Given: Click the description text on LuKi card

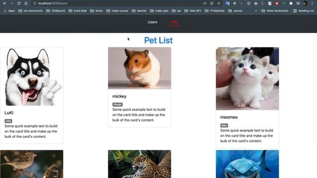Looking at the screenshot, I should pos(31,132).
